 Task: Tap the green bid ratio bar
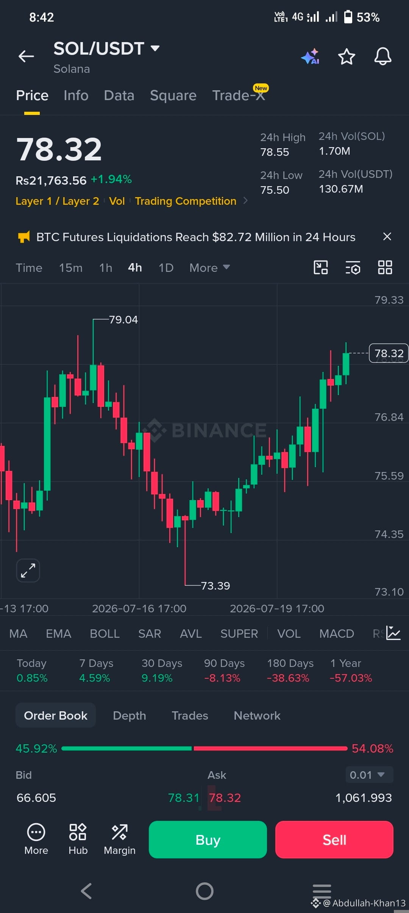point(126,748)
